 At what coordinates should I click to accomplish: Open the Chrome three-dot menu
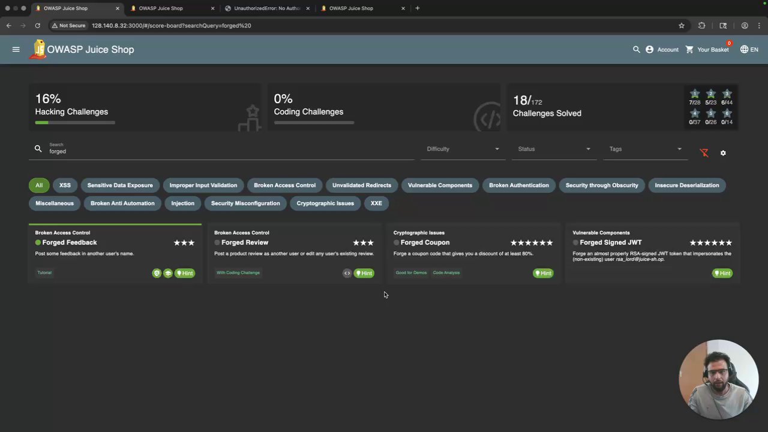coord(760,26)
